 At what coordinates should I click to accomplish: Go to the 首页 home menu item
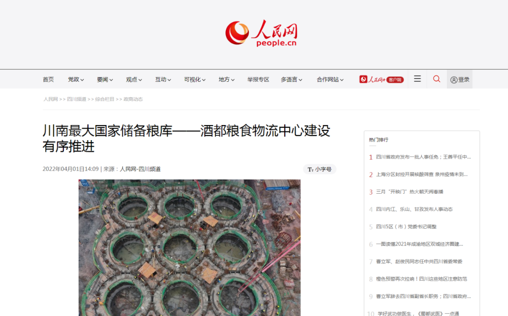coord(48,79)
